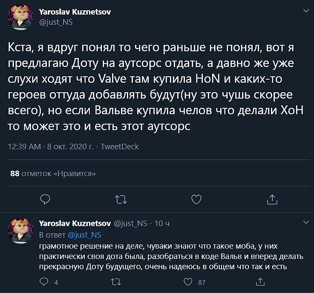
Task: Click the share icon under the main tweet
Action: [x=272, y=199]
